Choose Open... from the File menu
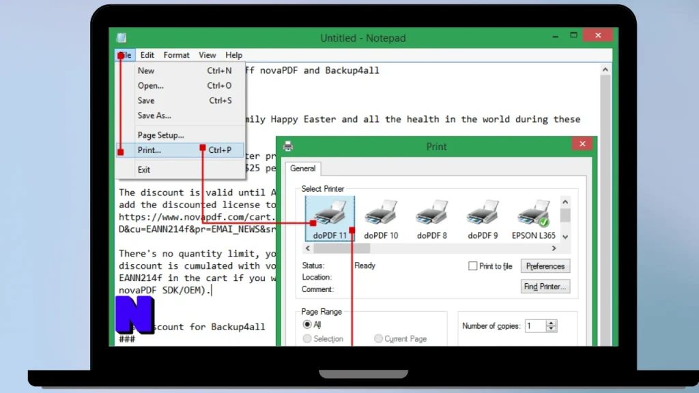The image size is (699, 393). coord(180,85)
